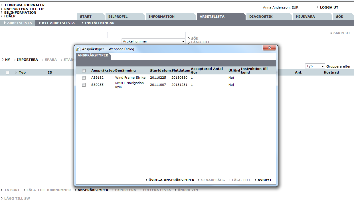354x203 pixels.
Task: Click the EXPORTERA button
Action: pyautogui.click(x=125, y=190)
